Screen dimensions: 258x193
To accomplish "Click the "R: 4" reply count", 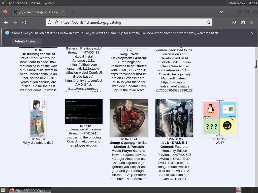I will [x=129, y=50].
